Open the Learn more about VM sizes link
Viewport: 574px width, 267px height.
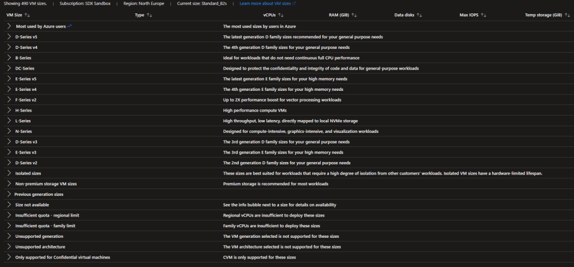click(267, 3)
